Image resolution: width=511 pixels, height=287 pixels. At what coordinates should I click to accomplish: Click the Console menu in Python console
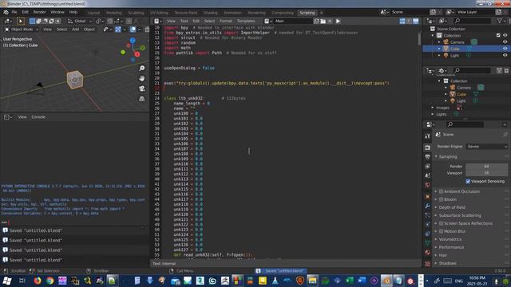[x=38, y=117]
